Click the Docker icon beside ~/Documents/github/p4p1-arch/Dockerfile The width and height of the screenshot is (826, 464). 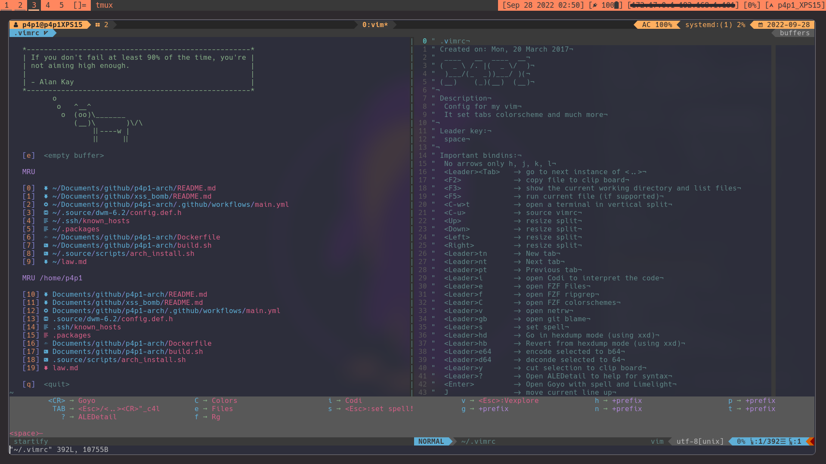point(46,237)
